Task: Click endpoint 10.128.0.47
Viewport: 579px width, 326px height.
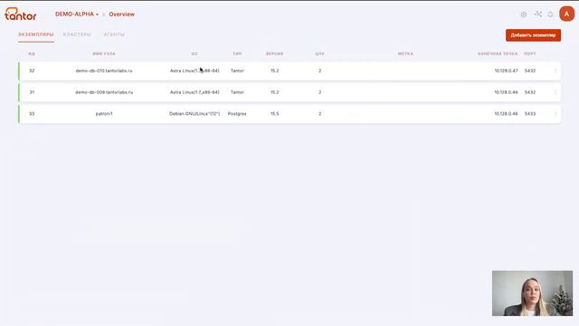Action: (x=506, y=71)
